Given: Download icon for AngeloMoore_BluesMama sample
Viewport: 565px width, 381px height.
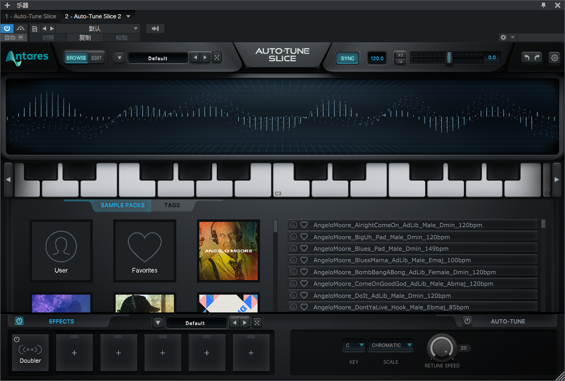Looking at the screenshot, I should tap(294, 260).
